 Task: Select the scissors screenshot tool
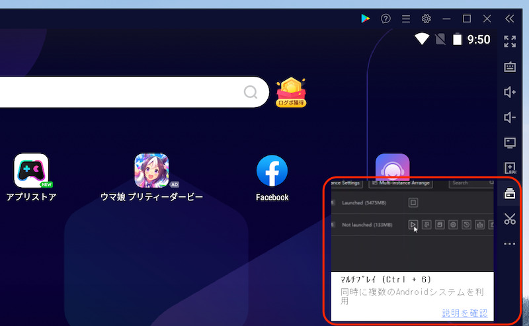click(510, 219)
